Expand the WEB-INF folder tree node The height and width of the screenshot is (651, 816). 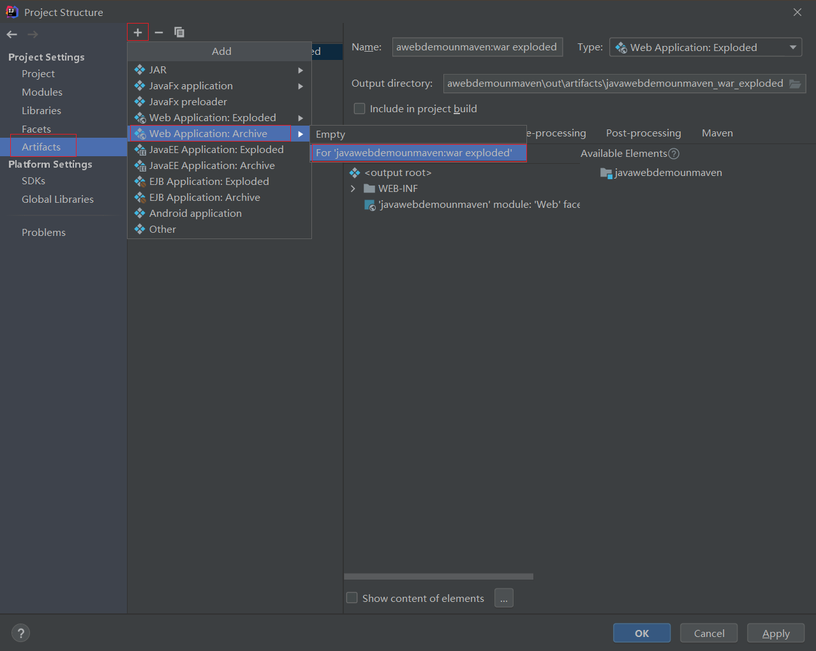pos(353,189)
